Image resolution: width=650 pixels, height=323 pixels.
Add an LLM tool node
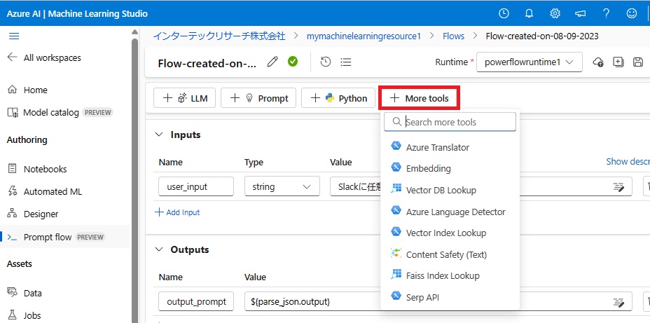tap(184, 98)
